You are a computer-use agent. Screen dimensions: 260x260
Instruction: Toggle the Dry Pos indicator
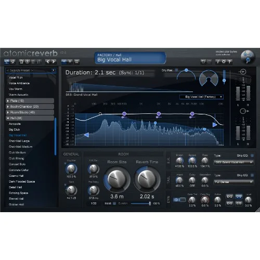[x=176, y=70]
